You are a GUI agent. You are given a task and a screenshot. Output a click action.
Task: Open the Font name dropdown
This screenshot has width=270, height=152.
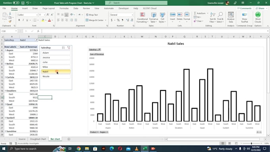(37, 15)
